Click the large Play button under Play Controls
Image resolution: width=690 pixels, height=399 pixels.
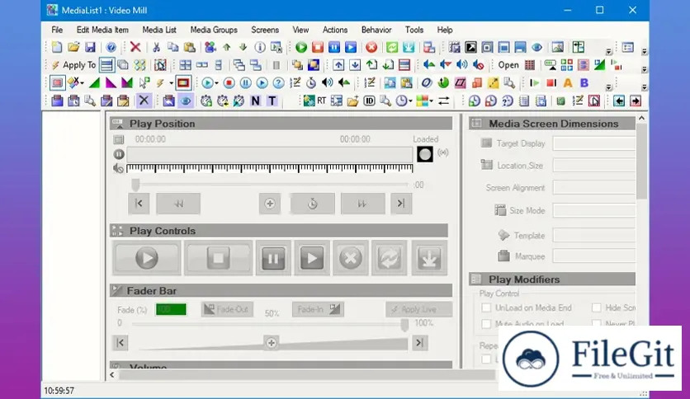147,258
